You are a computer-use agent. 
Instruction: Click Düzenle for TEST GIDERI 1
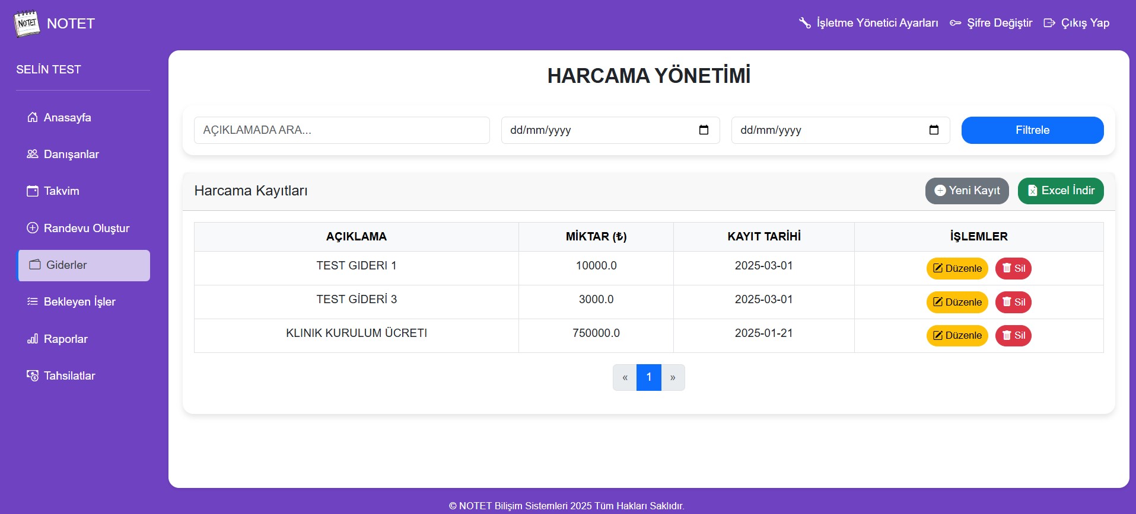tap(957, 268)
